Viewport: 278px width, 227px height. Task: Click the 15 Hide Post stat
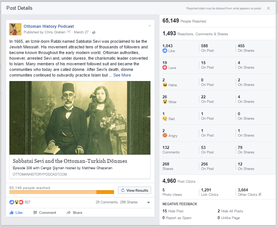click(173, 211)
